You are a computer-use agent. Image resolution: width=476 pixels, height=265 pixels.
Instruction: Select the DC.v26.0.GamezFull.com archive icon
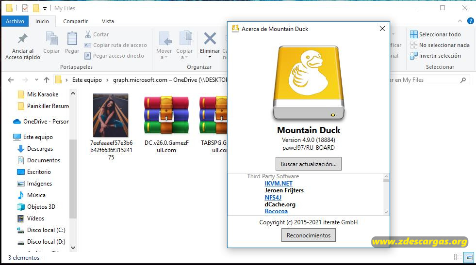[x=166, y=115]
